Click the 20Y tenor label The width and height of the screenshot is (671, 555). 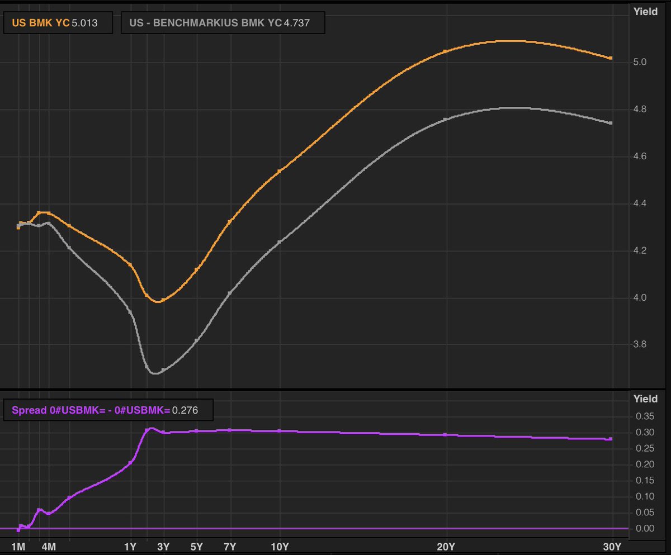pos(446,547)
